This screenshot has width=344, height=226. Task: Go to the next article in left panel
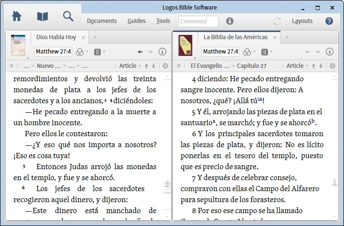[x=153, y=66]
